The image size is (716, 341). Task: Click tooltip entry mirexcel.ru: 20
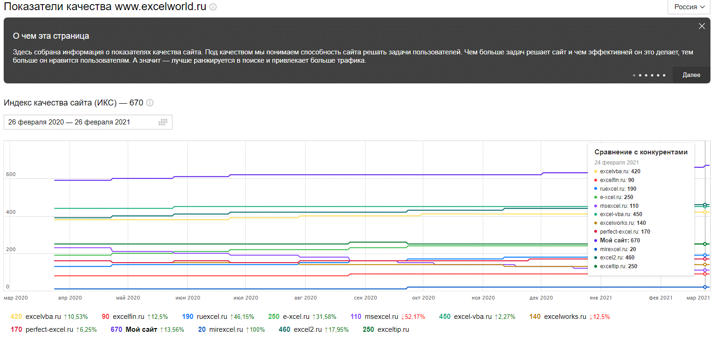(615, 249)
